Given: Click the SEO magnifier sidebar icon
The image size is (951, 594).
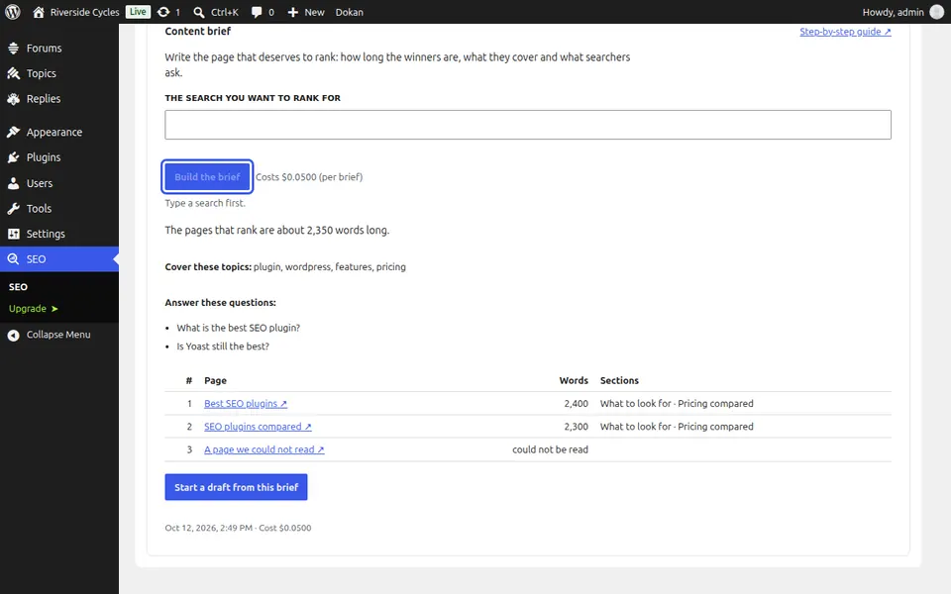Looking at the screenshot, I should pyautogui.click(x=13, y=259).
